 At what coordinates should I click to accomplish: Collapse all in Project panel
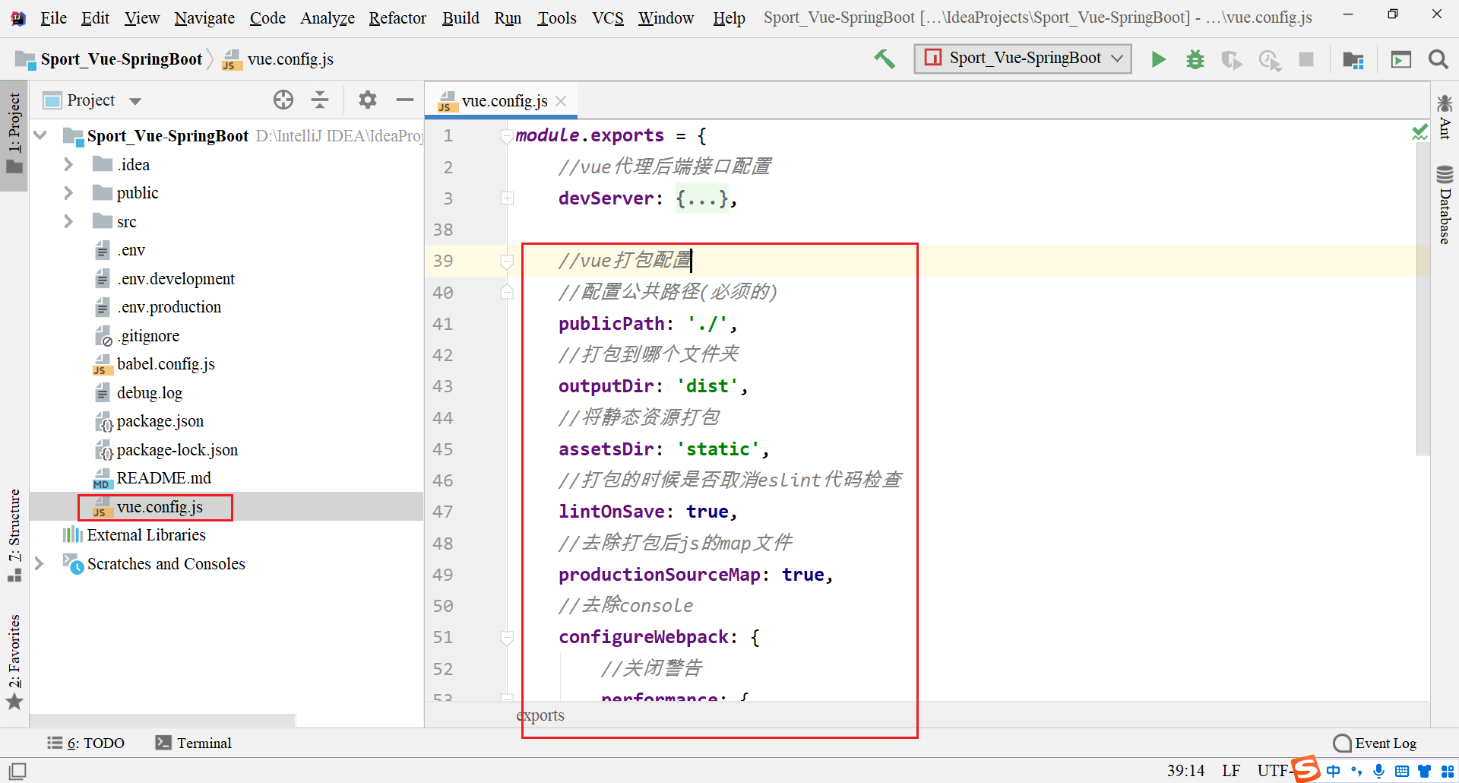coord(320,100)
